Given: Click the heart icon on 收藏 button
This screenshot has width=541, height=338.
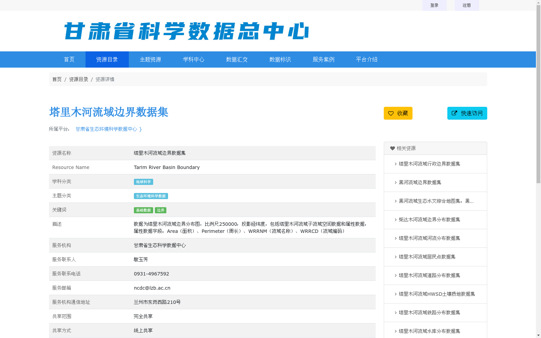Looking at the screenshot, I should coord(391,113).
